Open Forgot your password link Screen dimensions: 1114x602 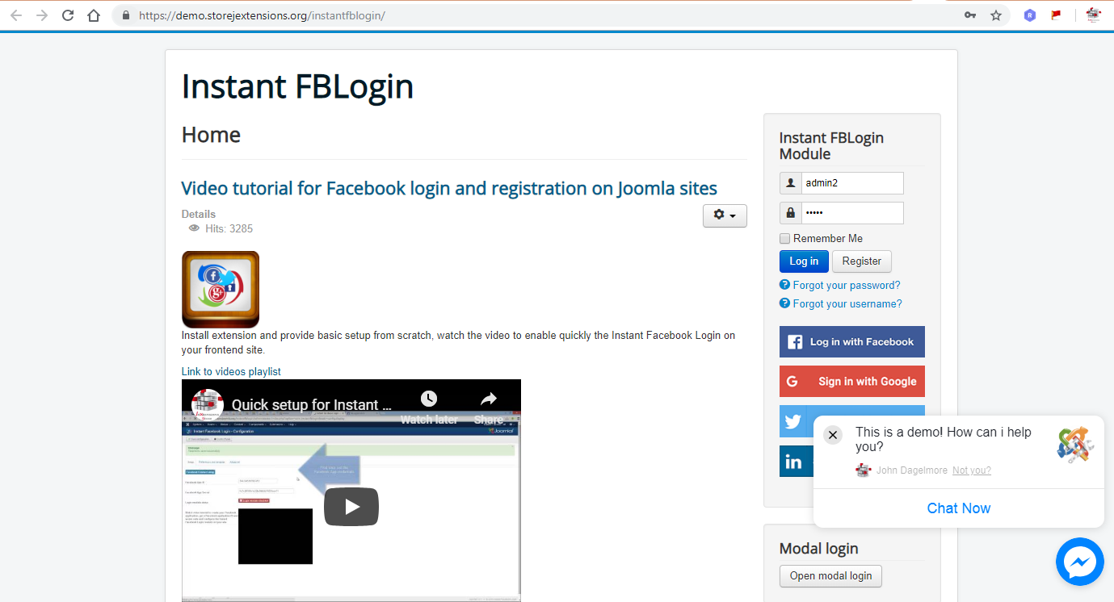pyautogui.click(x=847, y=285)
